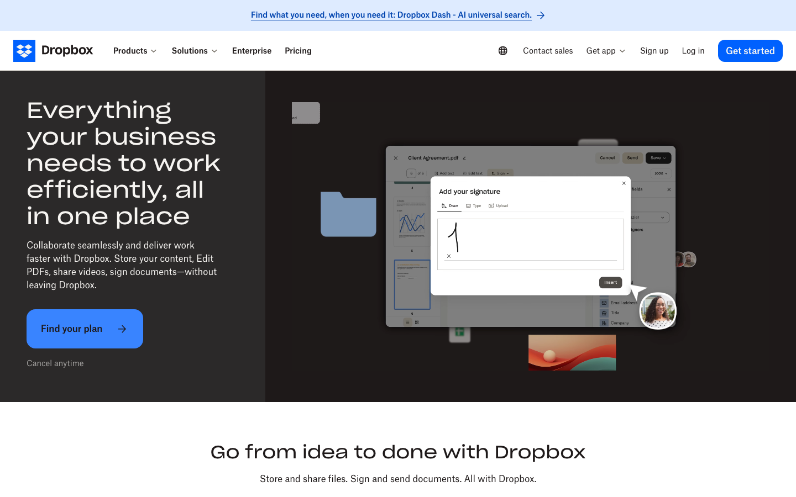Click the red landscape image thumbnail
This screenshot has width=796, height=497.
572,352
